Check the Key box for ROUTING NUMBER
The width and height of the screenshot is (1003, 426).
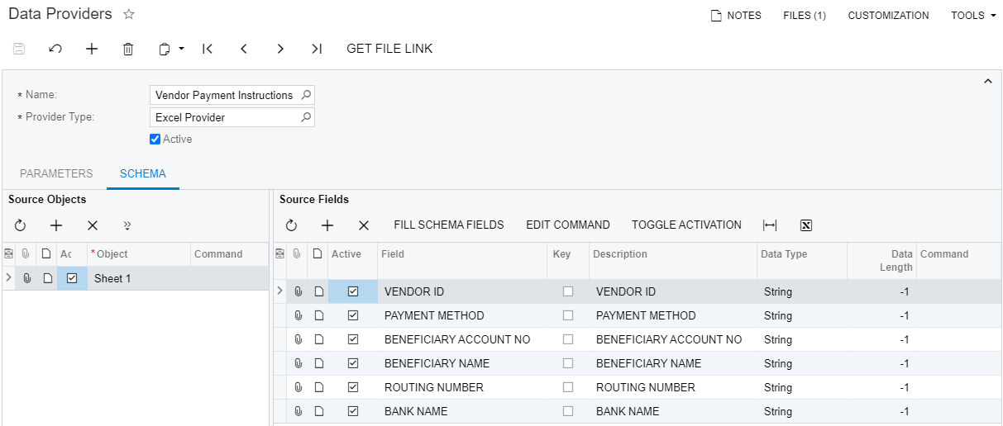(x=567, y=387)
